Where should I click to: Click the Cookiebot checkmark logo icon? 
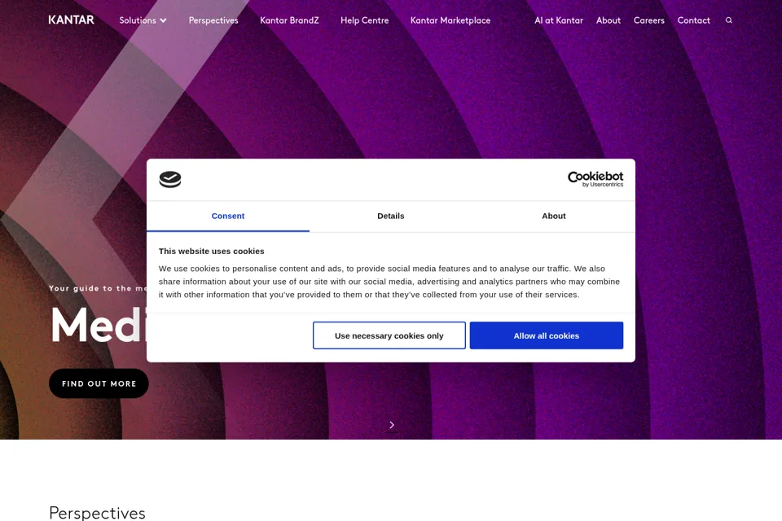(x=170, y=179)
